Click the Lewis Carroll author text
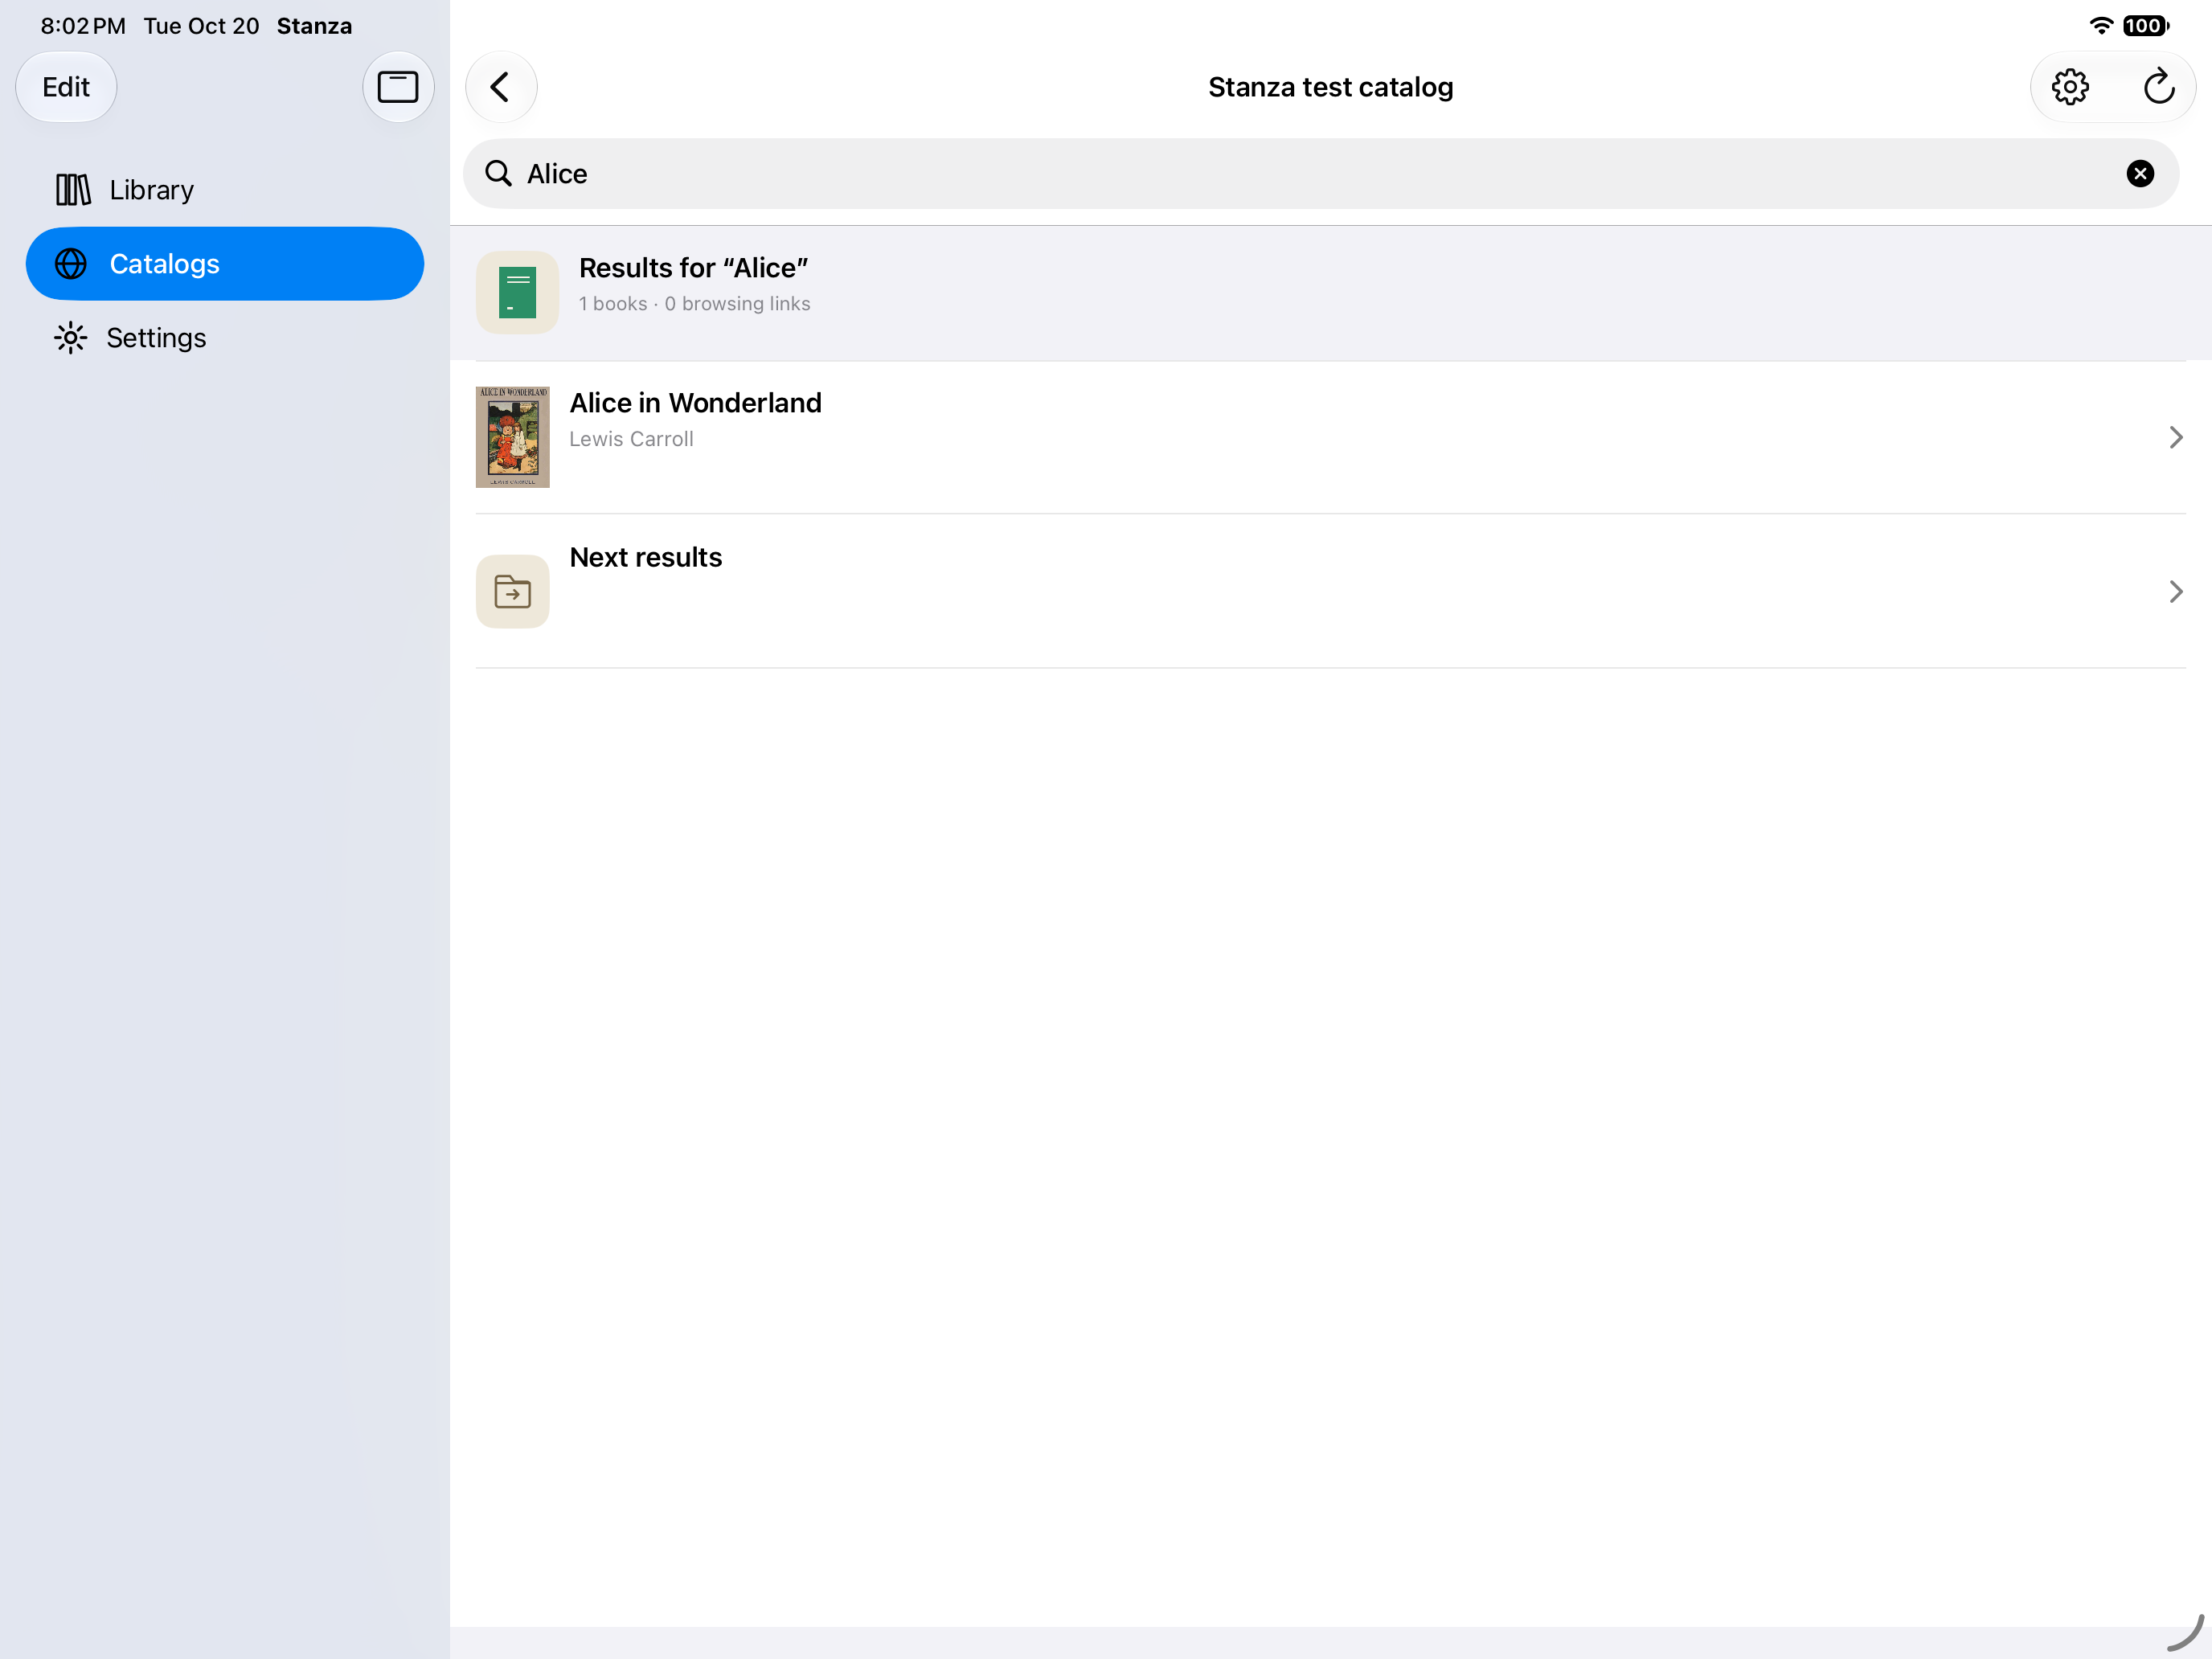 point(631,439)
